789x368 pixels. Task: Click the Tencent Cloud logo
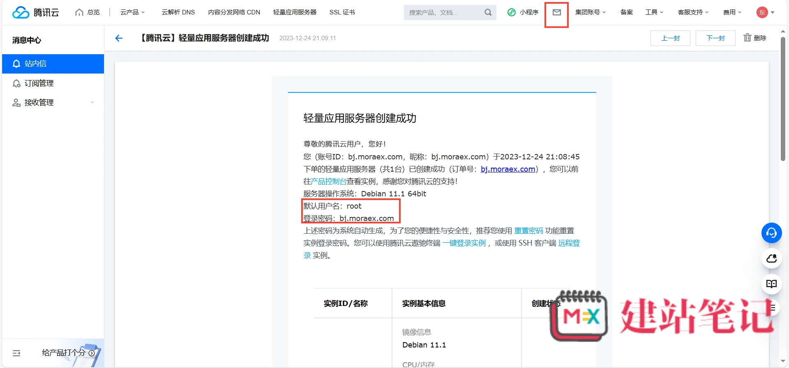(x=36, y=12)
